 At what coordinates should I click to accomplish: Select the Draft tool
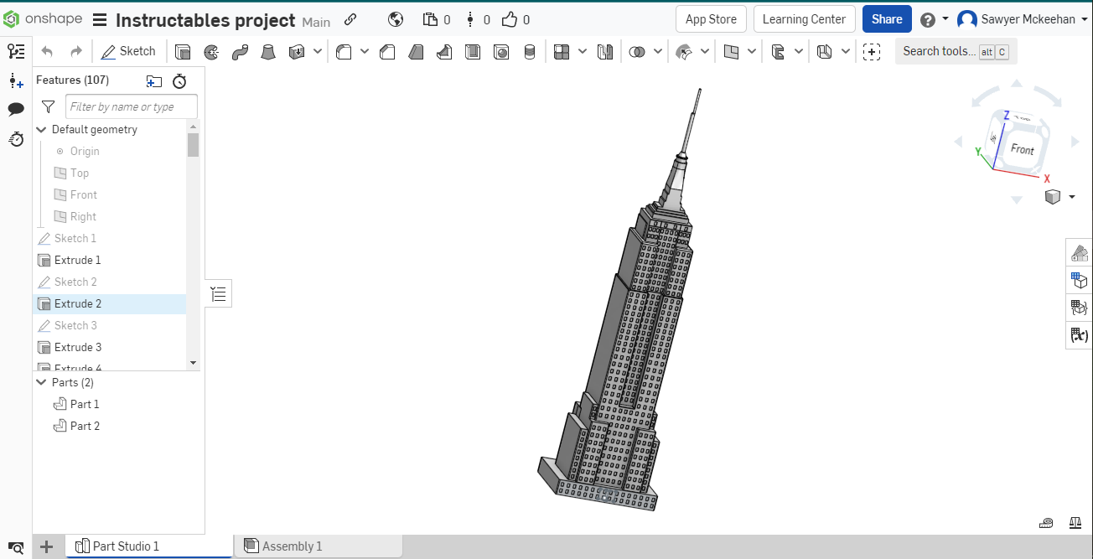416,52
